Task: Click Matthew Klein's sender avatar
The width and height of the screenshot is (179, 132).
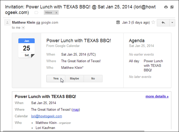Action: coord(7,22)
